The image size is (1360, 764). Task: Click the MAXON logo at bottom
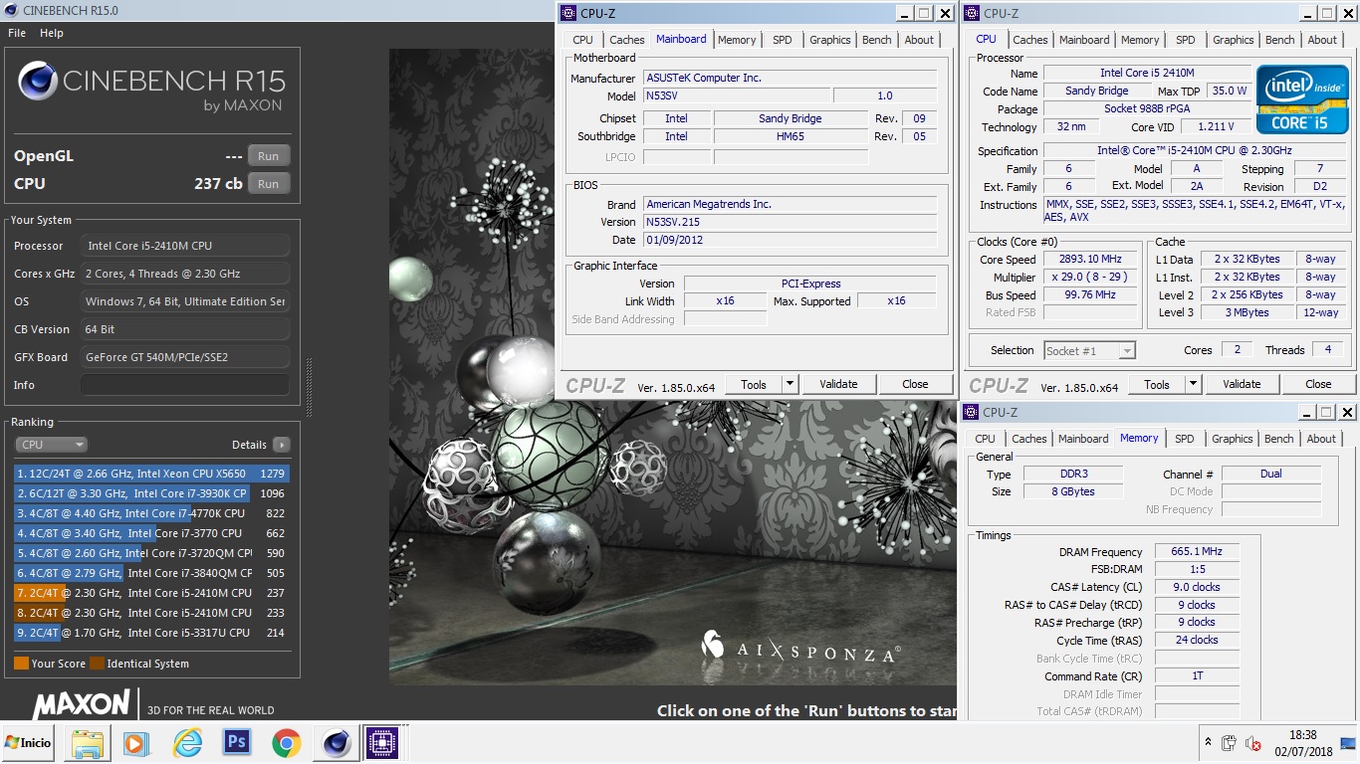pyautogui.click(x=82, y=704)
